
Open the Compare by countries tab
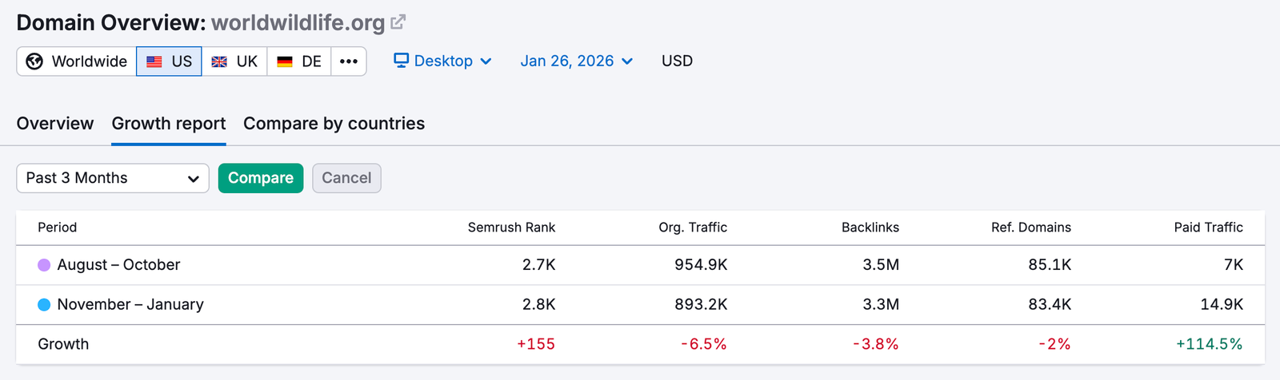[x=334, y=124]
